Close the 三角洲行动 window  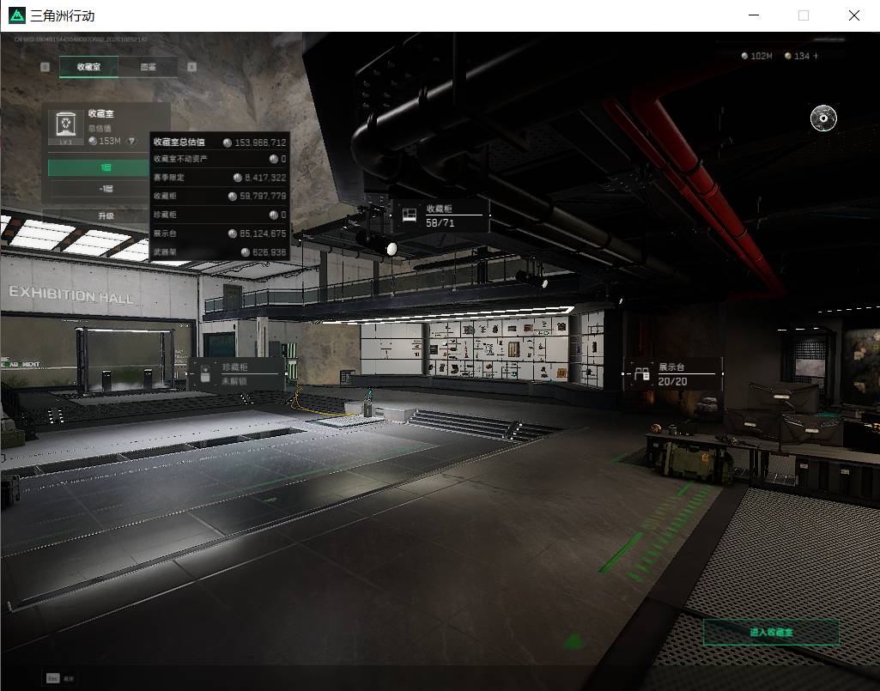853,15
